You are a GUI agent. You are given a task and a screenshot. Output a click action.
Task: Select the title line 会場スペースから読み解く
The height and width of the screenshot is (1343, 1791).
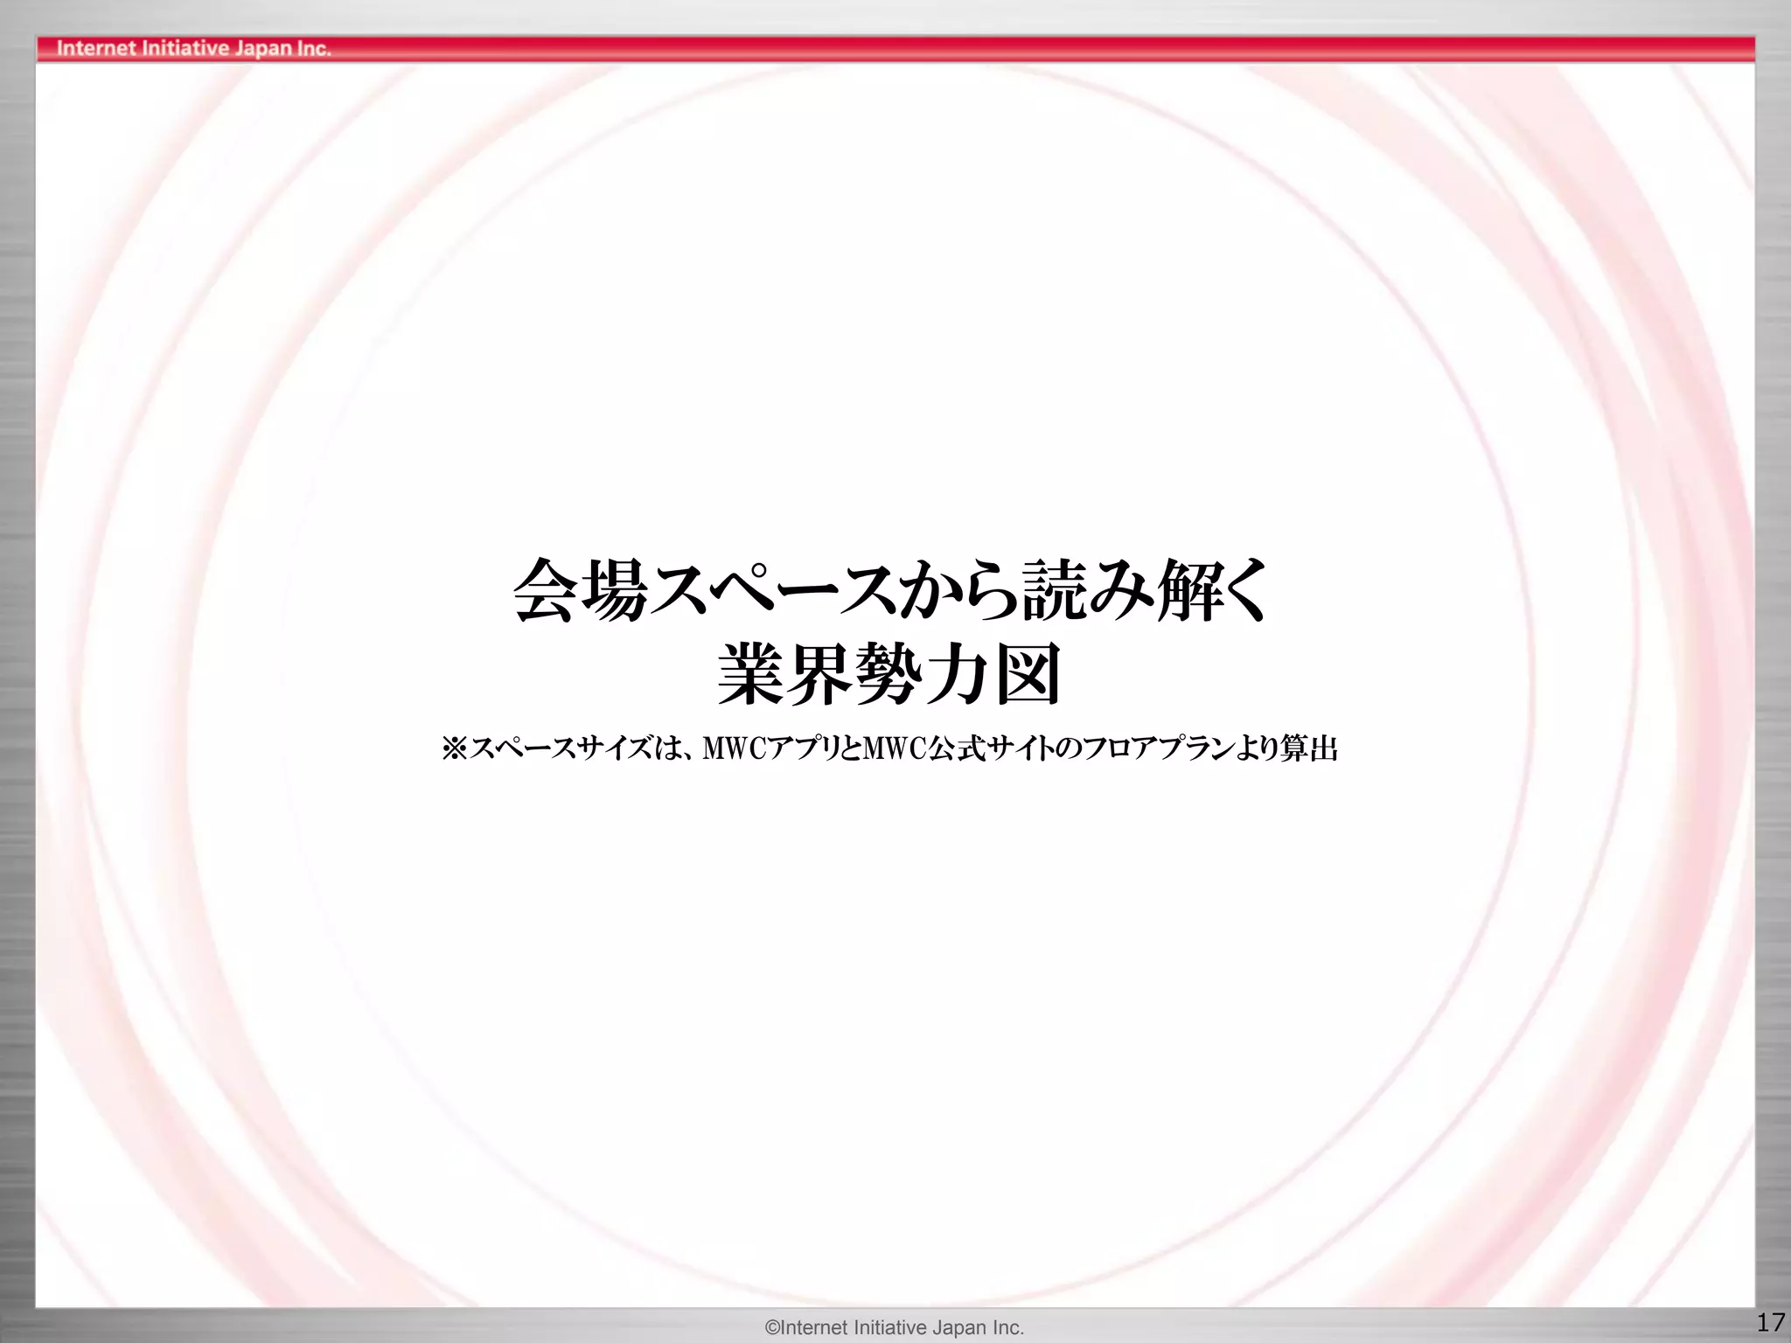tap(890, 590)
